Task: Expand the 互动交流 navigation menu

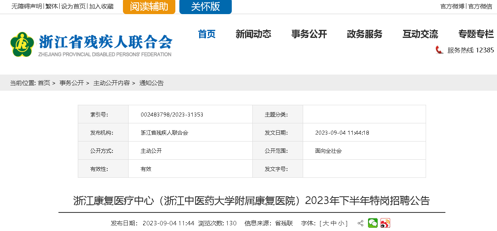Action: pyautogui.click(x=420, y=34)
